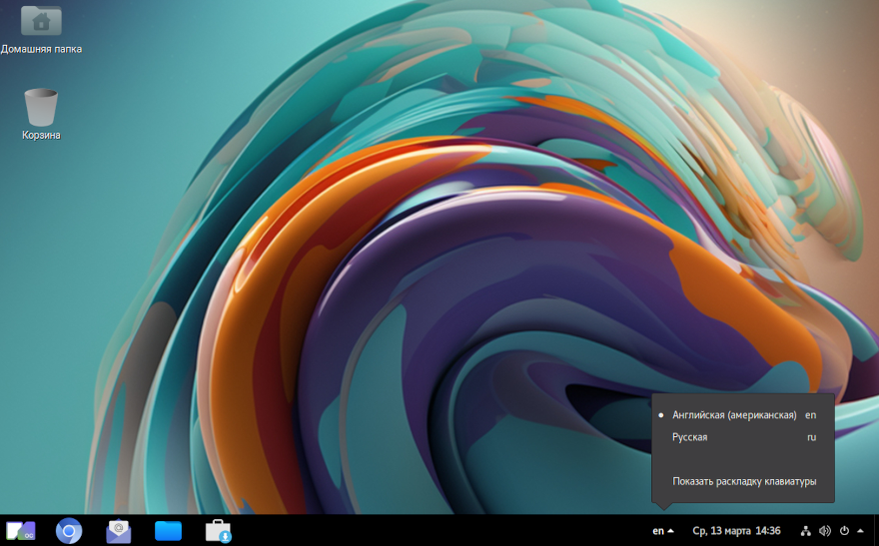Click the Корзина text label

(x=41, y=135)
